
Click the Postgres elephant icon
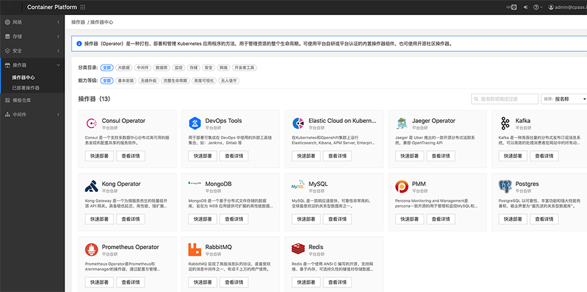pos(505,186)
